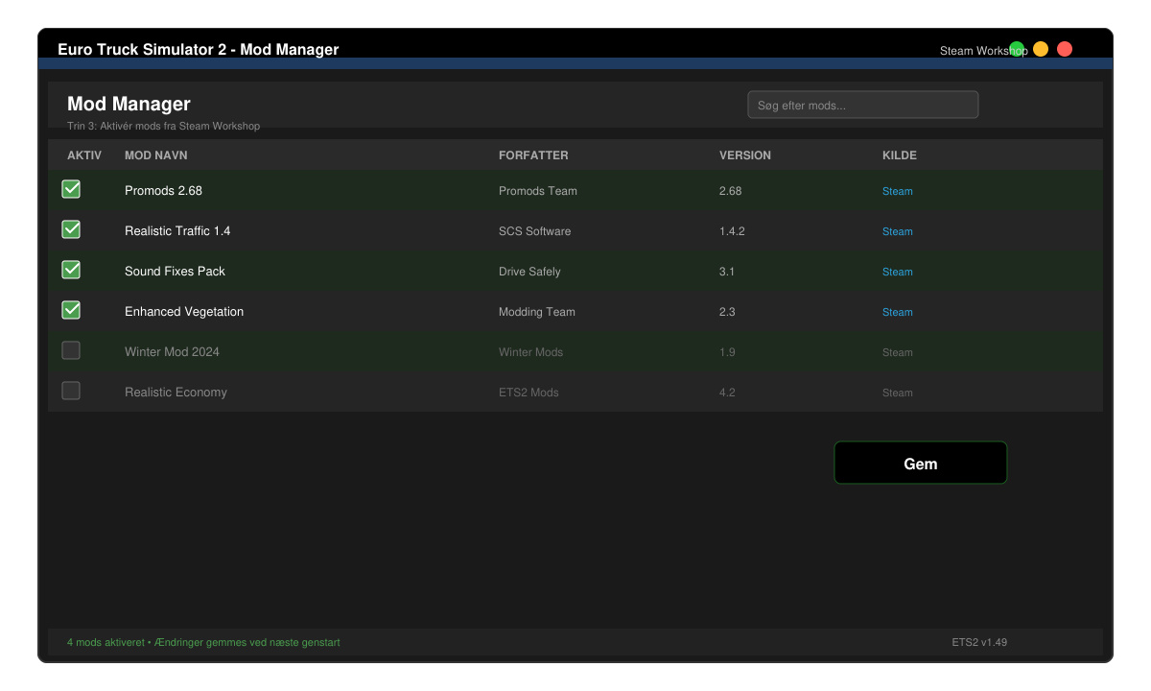The image size is (1151, 691).
Task: Click the Gem save button
Action: (x=921, y=463)
